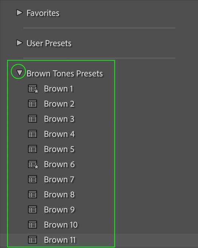This screenshot has height=248, width=198.
Task: Select the Favorites label
Action: coord(43,13)
